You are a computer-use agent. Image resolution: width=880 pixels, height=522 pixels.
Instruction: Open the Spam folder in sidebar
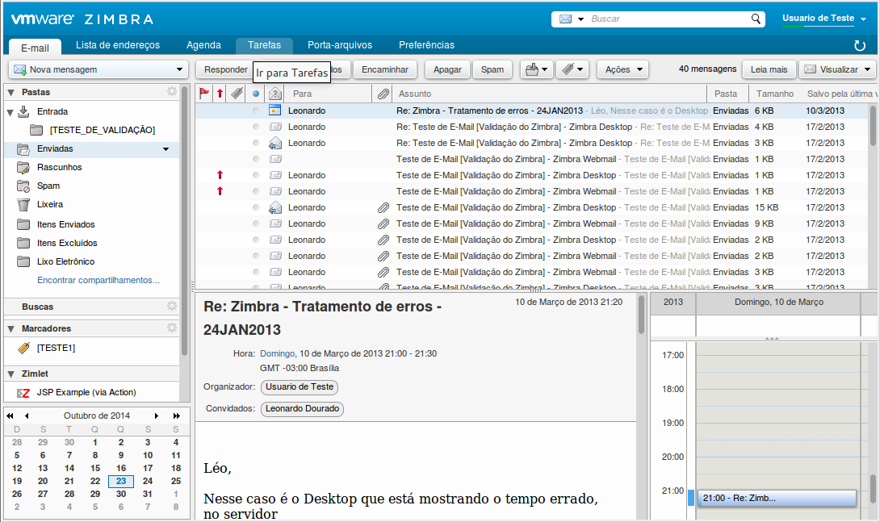point(48,186)
